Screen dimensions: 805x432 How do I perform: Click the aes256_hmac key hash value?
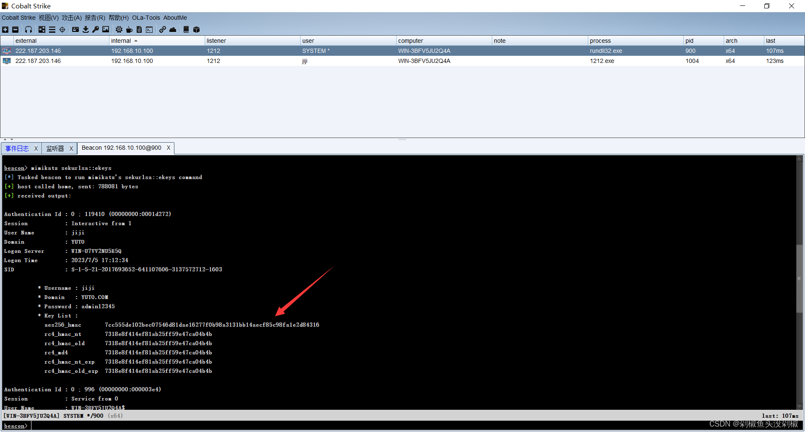click(212, 325)
